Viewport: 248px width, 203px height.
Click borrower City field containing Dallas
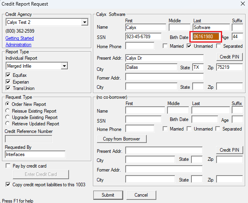(x=152, y=67)
